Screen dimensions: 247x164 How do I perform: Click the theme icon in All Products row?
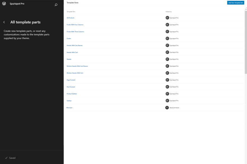pyautogui.click(x=167, y=18)
